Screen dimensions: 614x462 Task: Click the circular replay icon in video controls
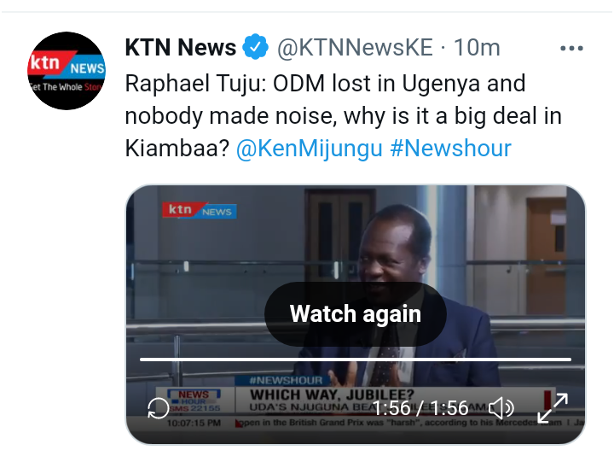tap(159, 408)
